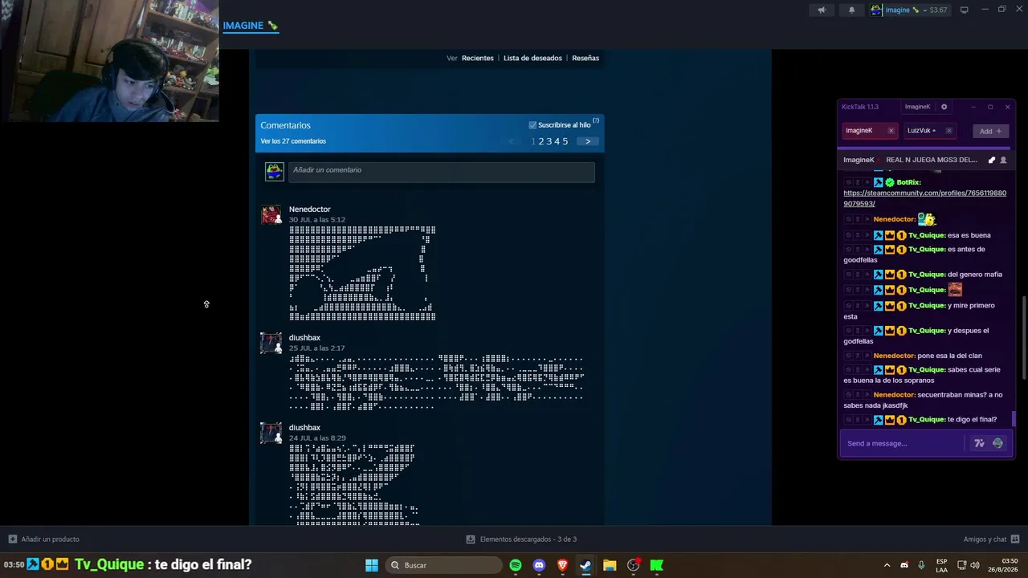Close the ImagineK chat tab
This screenshot has width=1028, height=578.
pyautogui.click(x=891, y=131)
